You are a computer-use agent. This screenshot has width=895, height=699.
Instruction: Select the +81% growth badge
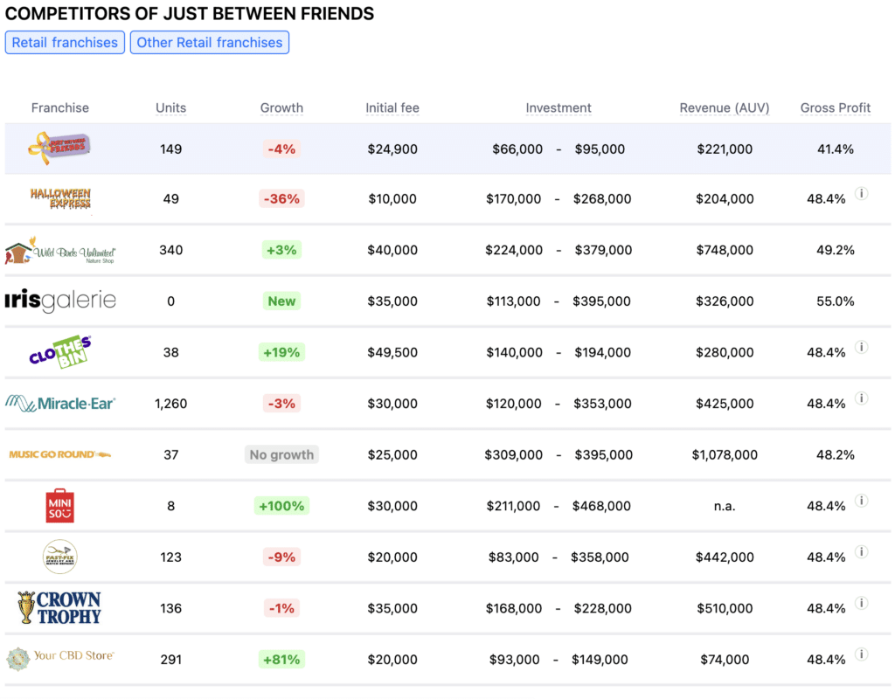[x=281, y=659]
